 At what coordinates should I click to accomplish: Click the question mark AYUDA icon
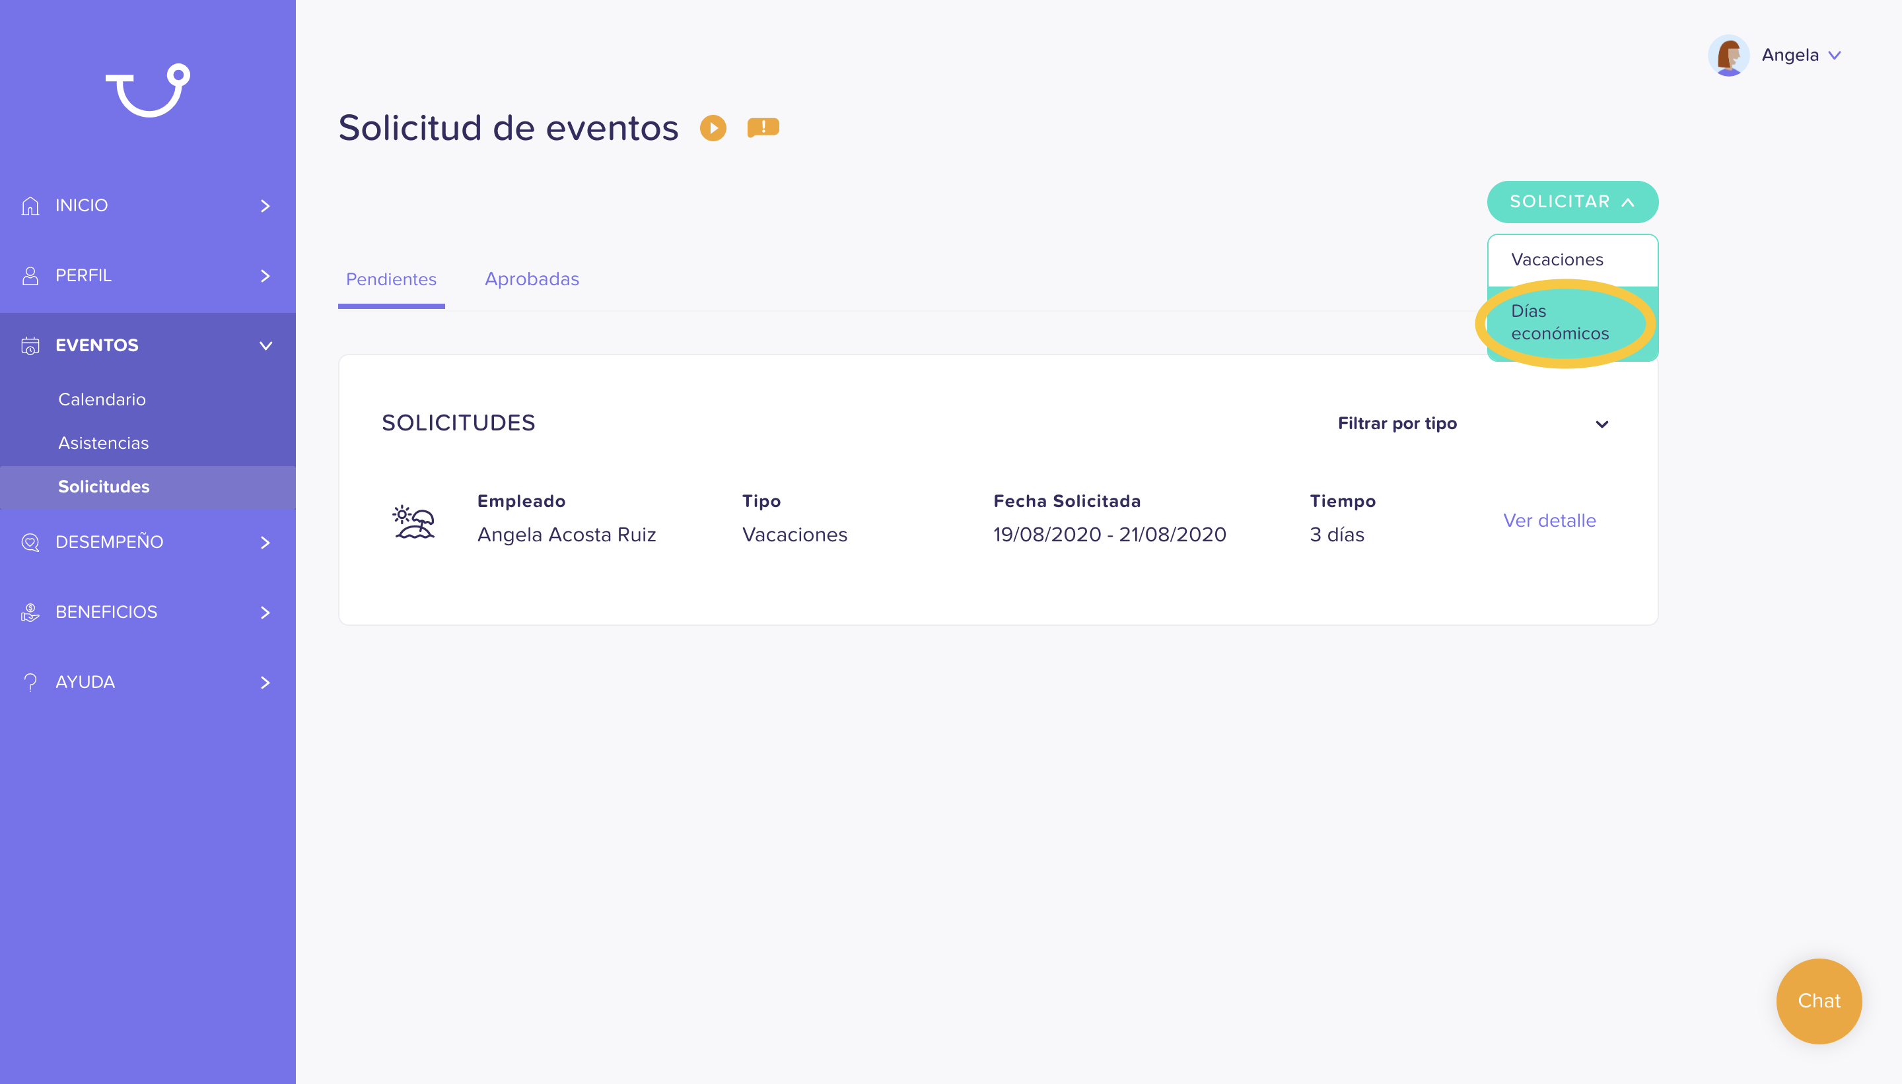(30, 682)
